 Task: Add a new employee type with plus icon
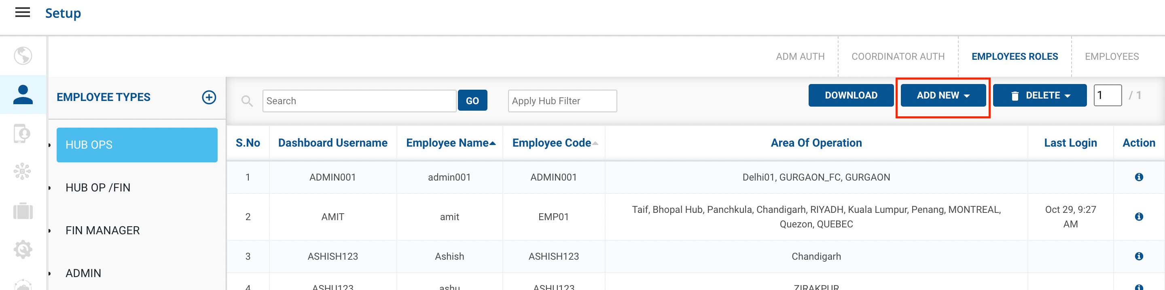208,97
